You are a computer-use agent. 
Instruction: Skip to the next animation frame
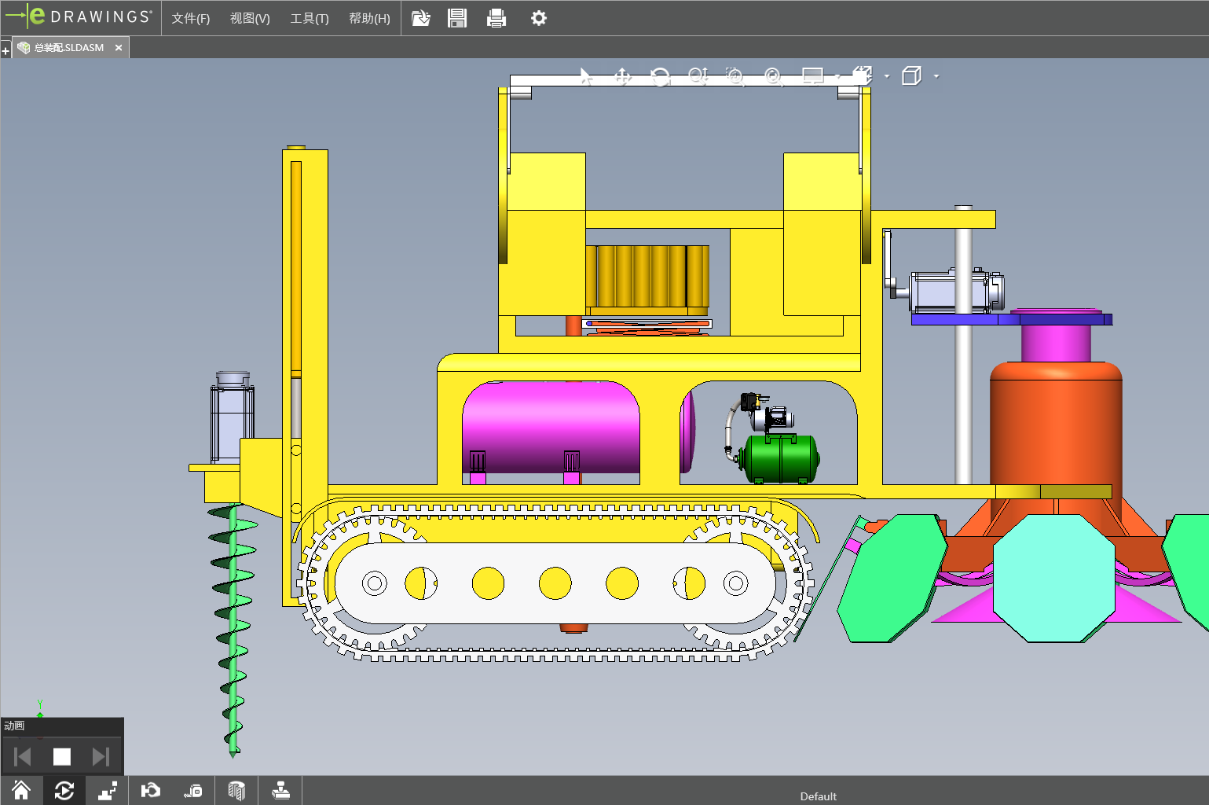(x=101, y=756)
